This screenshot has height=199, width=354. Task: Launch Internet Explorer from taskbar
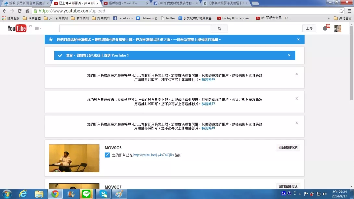click(x=23, y=194)
